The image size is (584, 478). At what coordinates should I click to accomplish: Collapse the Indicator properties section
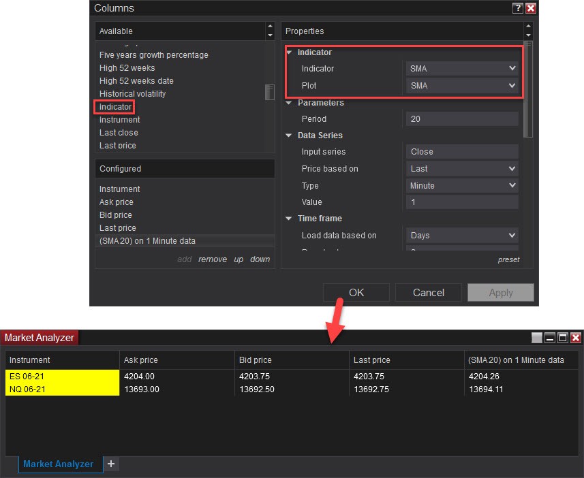[290, 52]
